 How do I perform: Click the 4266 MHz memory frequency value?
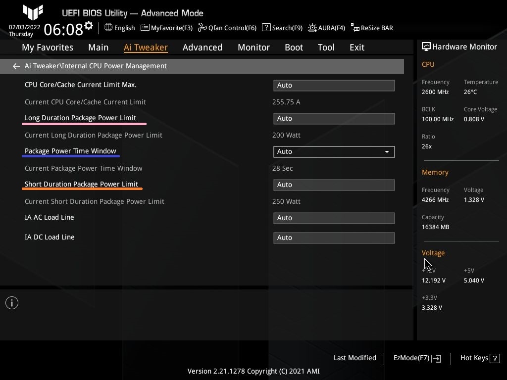435,200
